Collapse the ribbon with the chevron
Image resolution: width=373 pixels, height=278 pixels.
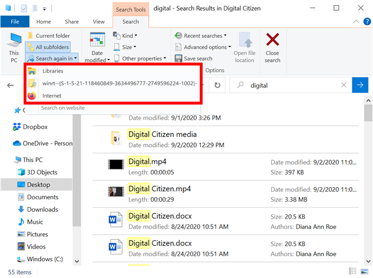click(356, 22)
